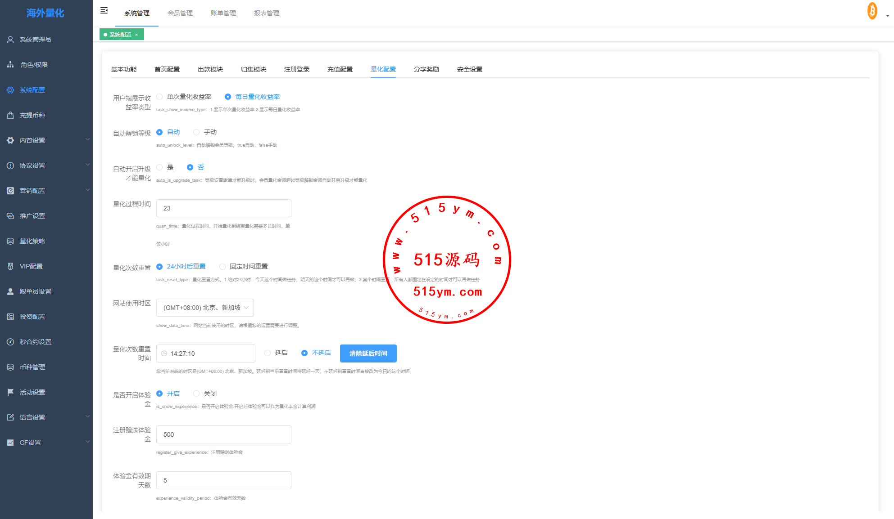Click 充提币种 bag icon in sidebar
The width and height of the screenshot is (894, 519).
tap(10, 115)
